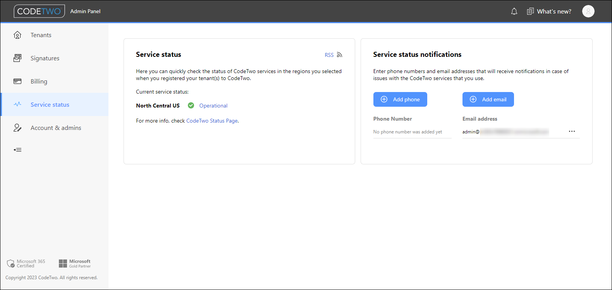This screenshot has width=612, height=290.
Task: Open the user profile avatar
Action: click(588, 11)
